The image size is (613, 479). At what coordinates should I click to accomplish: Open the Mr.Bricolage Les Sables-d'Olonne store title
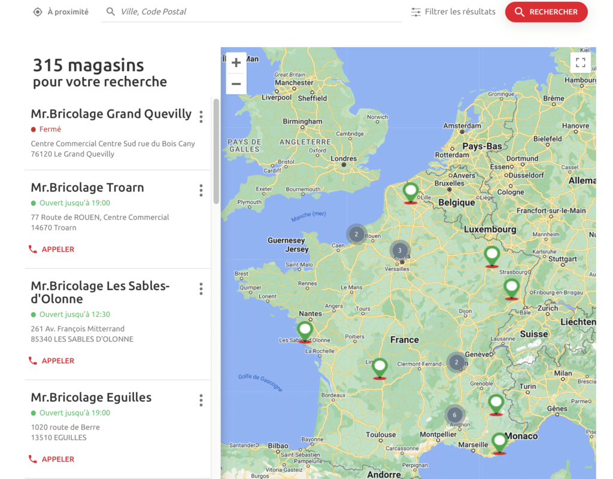[100, 292]
